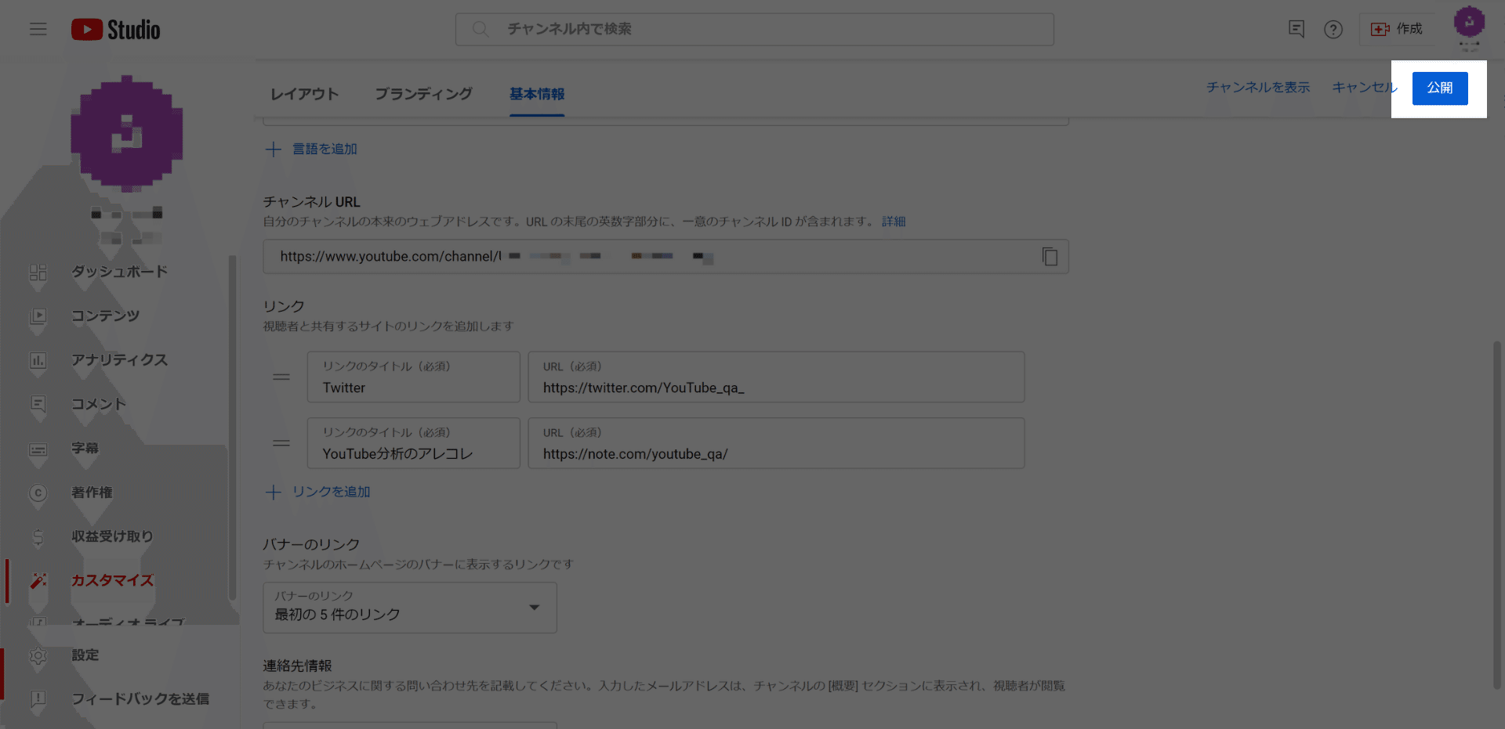Click the large channel avatar in sidebar
The width and height of the screenshot is (1505, 729).
pyautogui.click(x=127, y=133)
